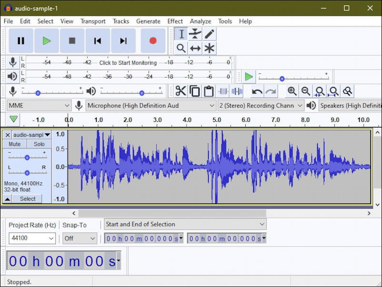Open the Effect menu
Image resolution: width=382 pixels, height=287 pixels.
(175, 21)
